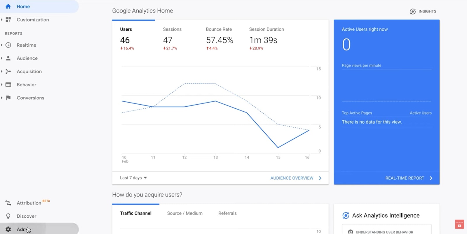Click the Acquisition branching arrows icon
Viewport: 467px width, 234px height.
(8, 71)
